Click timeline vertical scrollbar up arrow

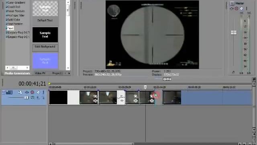point(254,84)
